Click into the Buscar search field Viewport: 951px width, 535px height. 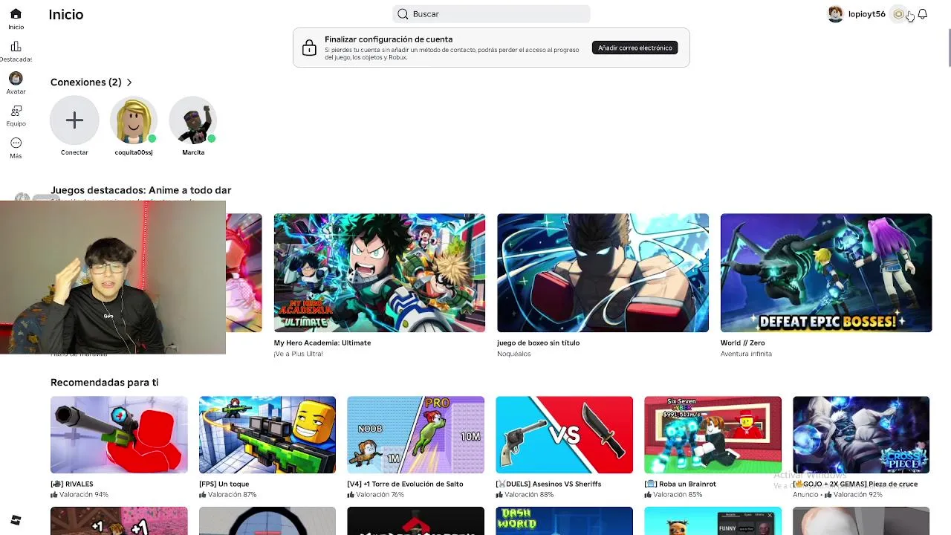click(x=491, y=14)
